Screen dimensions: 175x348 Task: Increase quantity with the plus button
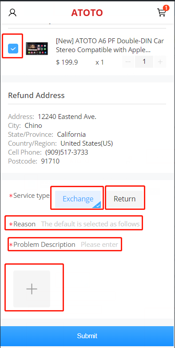160,62
